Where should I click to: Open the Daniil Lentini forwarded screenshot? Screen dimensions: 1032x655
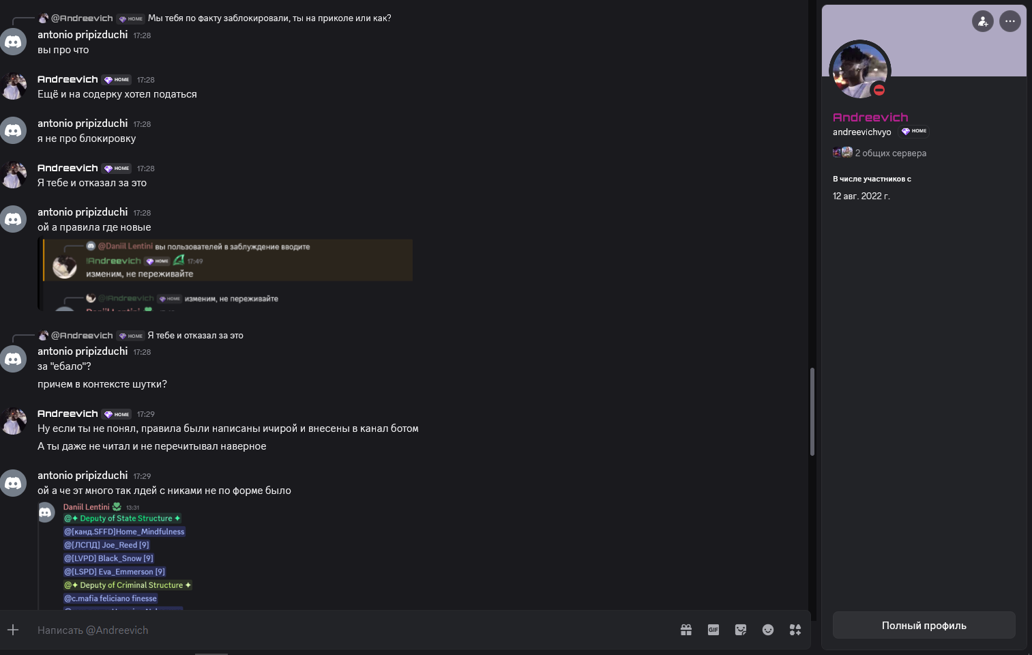(116, 555)
